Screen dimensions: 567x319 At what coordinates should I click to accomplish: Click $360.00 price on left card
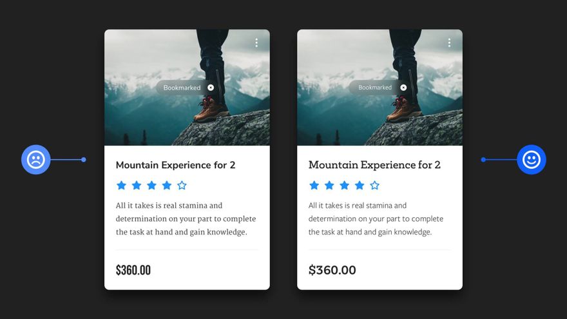(x=133, y=270)
